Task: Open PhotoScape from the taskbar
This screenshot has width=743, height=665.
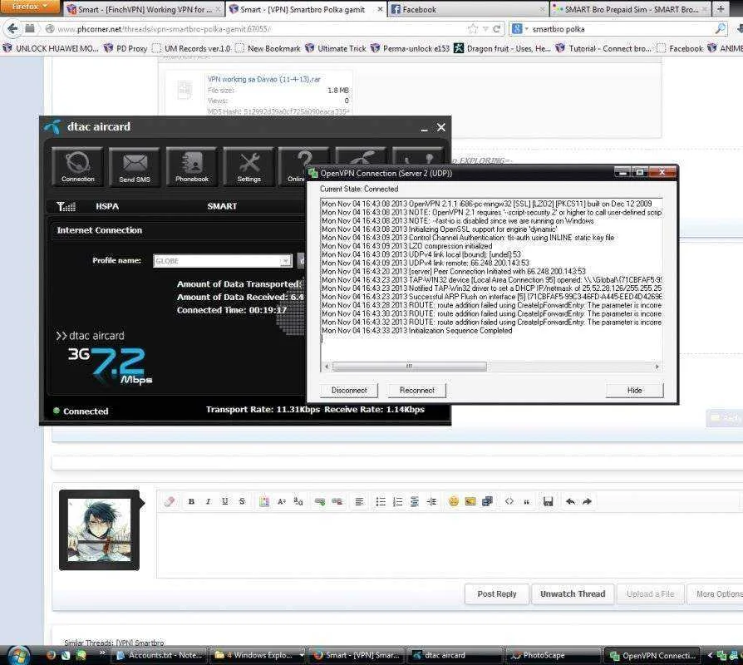Action: click(x=553, y=655)
